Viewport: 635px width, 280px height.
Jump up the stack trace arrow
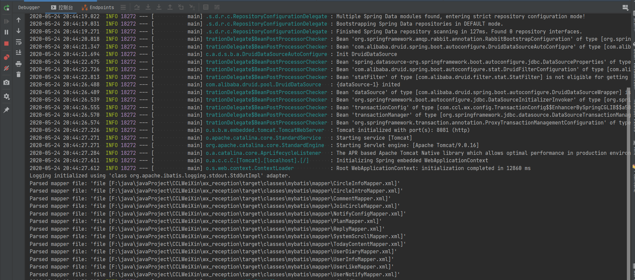coord(19,20)
